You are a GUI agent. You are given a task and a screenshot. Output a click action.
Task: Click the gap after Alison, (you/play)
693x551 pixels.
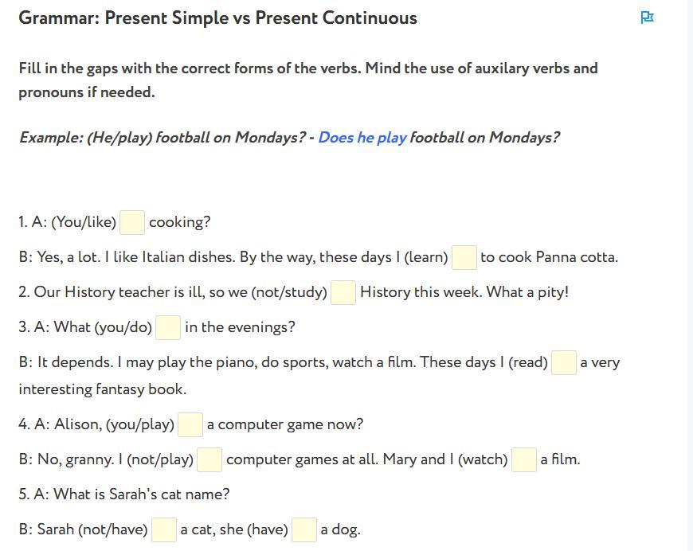point(190,424)
